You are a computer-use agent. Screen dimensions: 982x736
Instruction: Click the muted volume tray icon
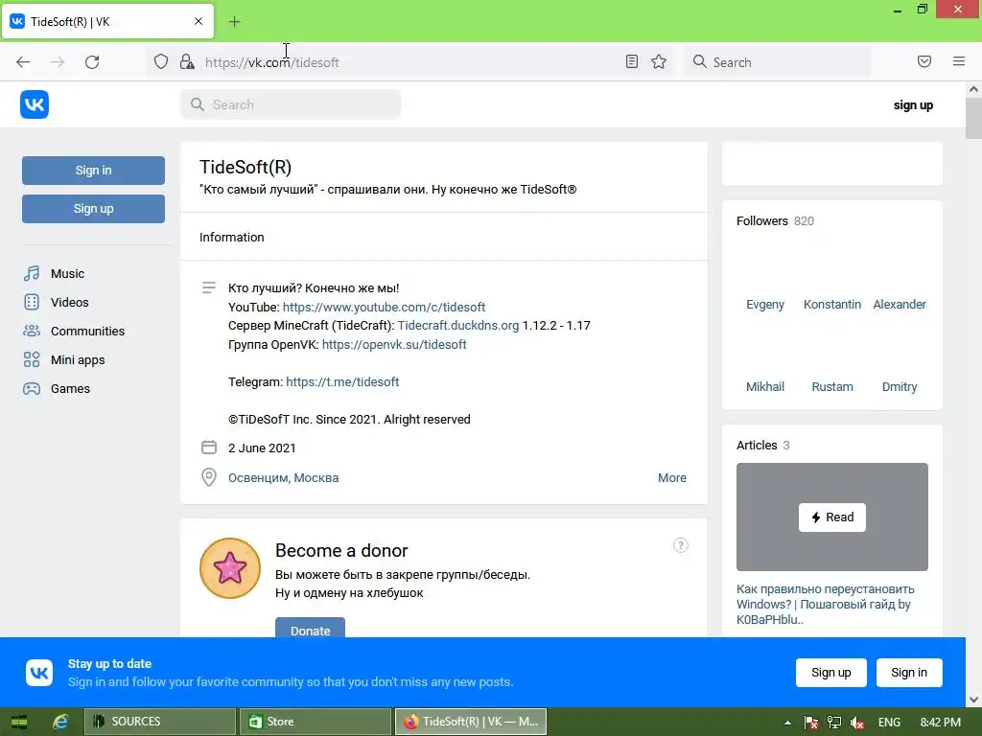click(857, 723)
